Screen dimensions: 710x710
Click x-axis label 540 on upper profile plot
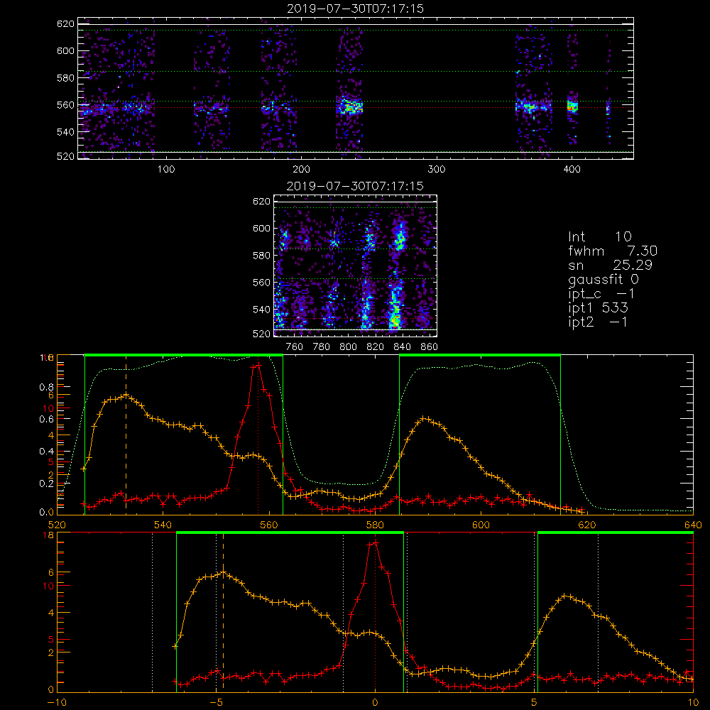coord(163,525)
